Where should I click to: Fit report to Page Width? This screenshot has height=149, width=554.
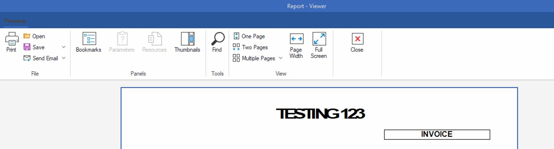[296, 46]
